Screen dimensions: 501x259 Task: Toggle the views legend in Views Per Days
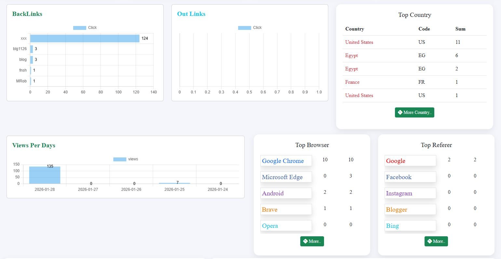point(126,159)
